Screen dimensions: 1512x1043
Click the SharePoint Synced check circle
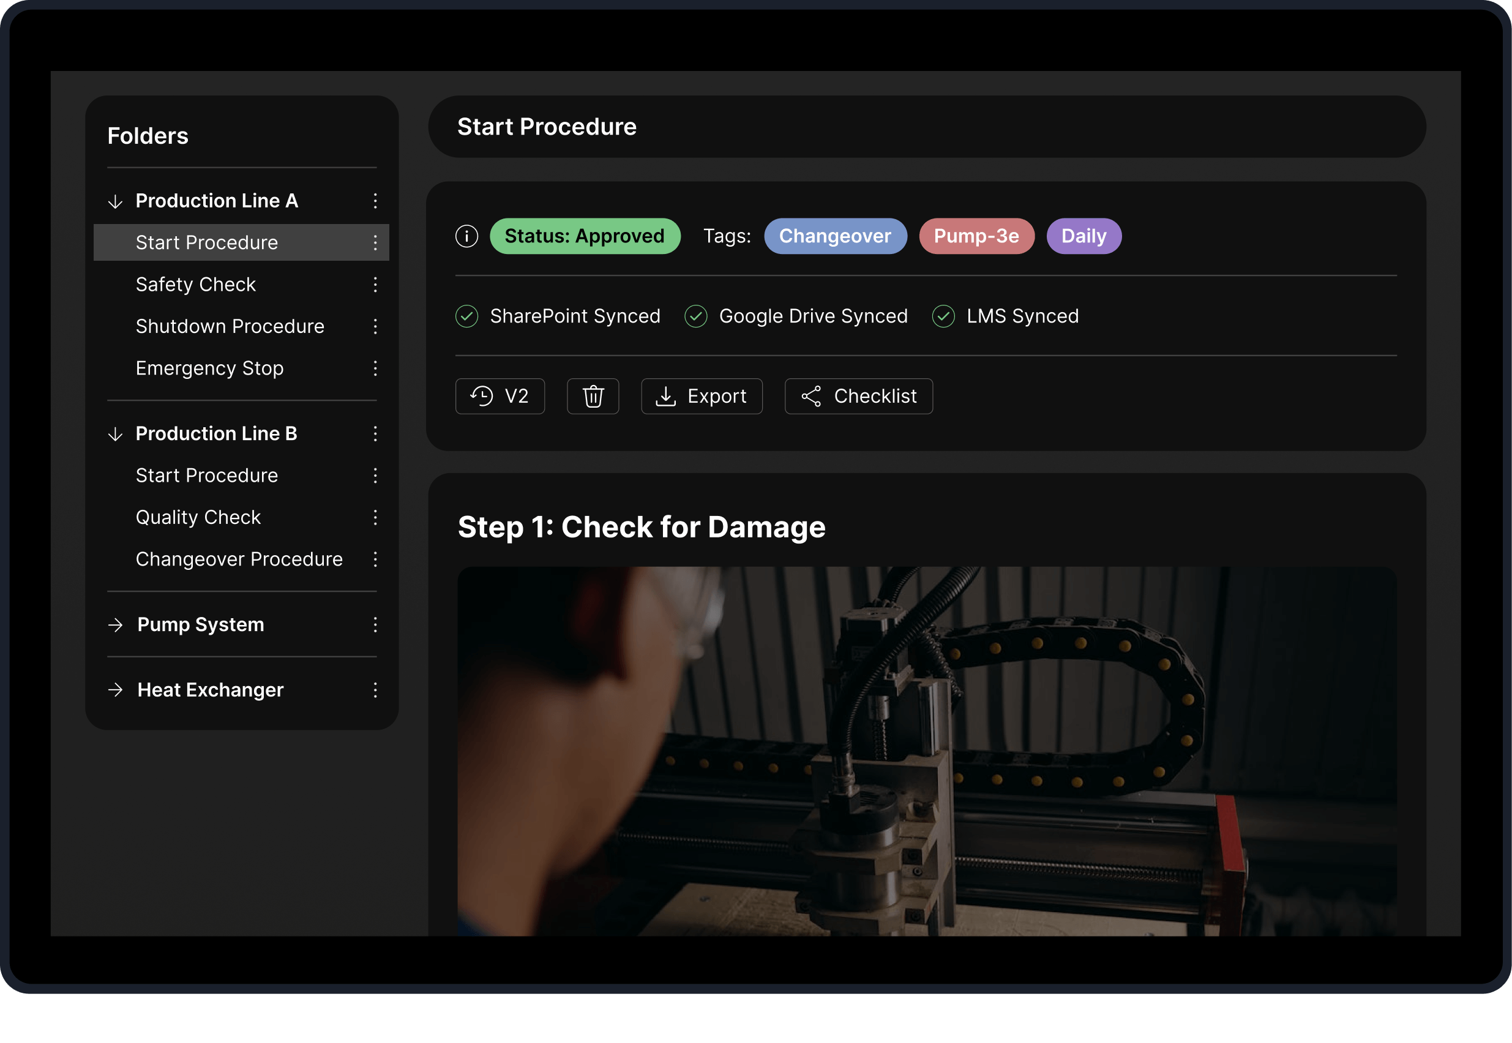tap(466, 316)
